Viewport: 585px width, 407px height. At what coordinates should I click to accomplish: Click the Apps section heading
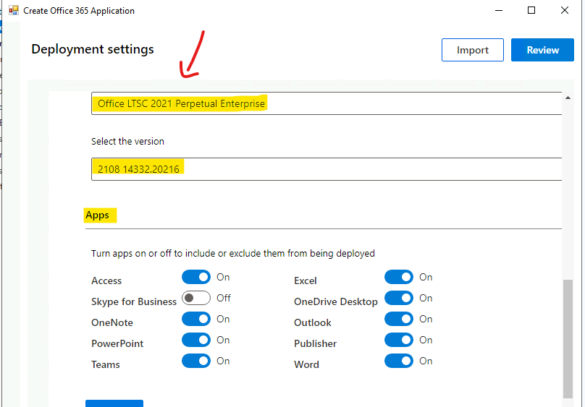click(x=97, y=215)
